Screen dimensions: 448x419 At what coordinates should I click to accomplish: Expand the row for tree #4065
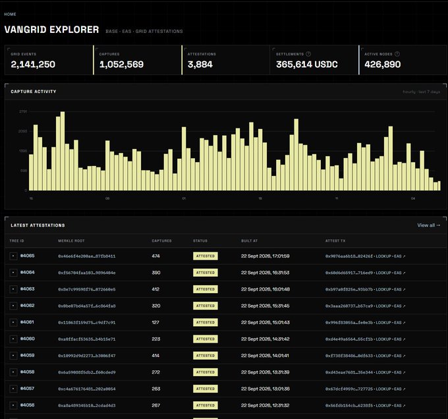pyautogui.click(x=13, y=256)
